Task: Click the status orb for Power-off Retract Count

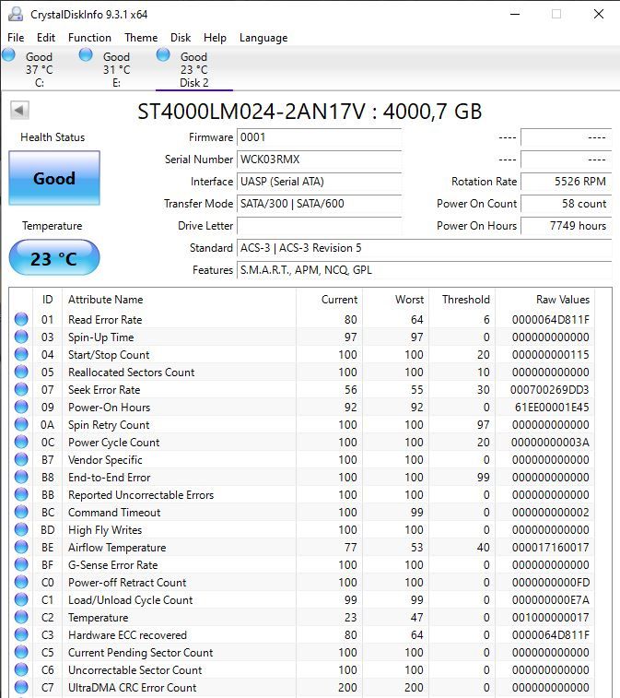Action: (21, 582)
